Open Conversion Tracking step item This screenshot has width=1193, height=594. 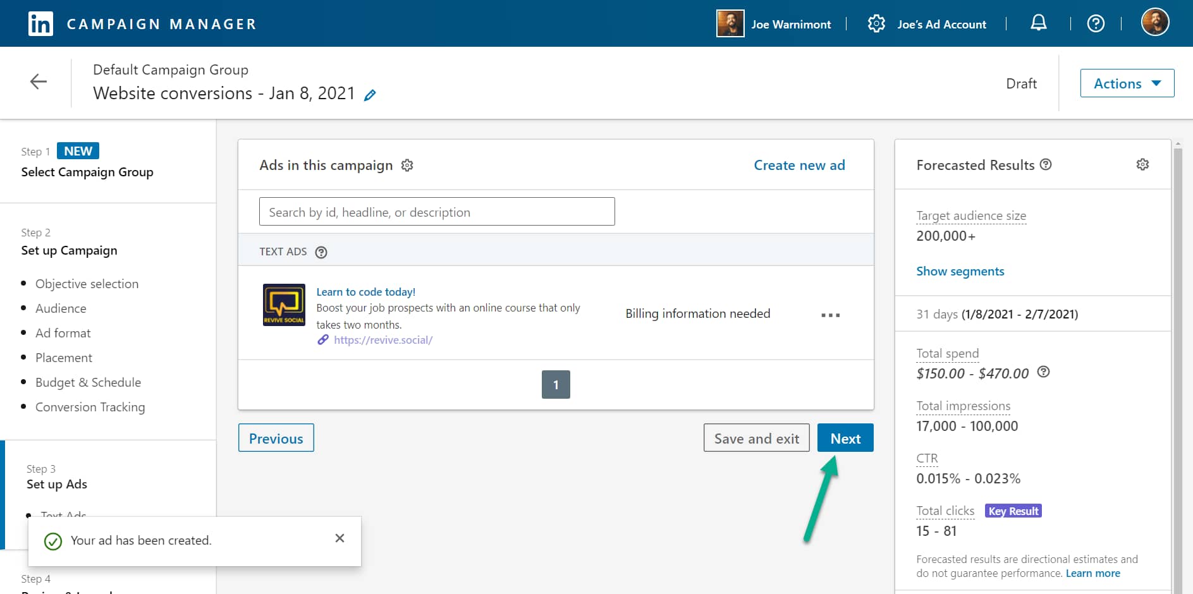90,407
